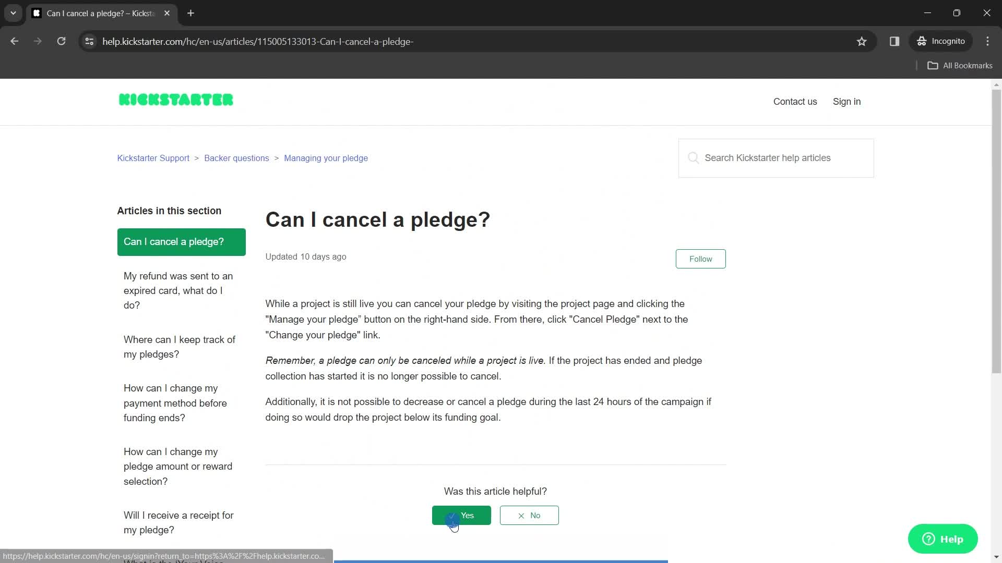Click the reload page icon
This screenshot has width=1002, height=563.
click(x=62, y=41)
